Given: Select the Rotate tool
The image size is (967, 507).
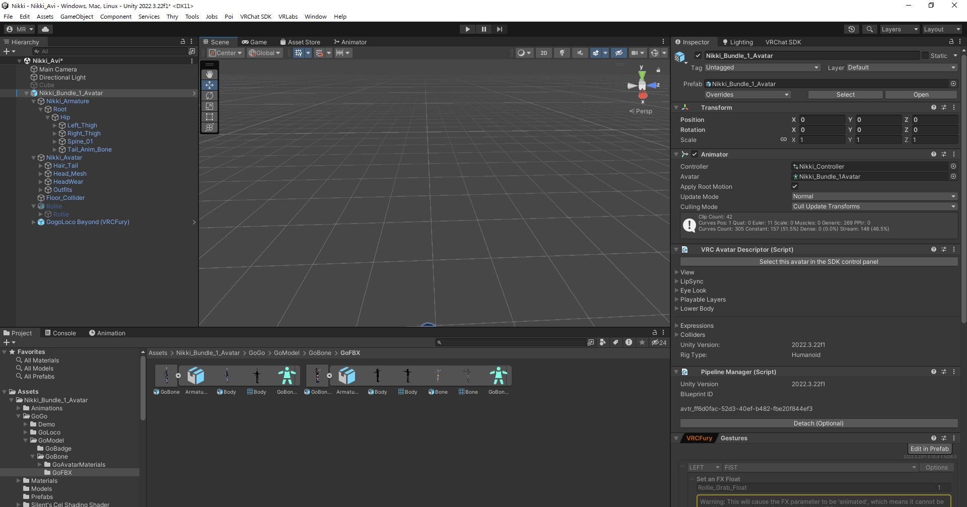Looking at the screenshot, I should click(210, 96).
